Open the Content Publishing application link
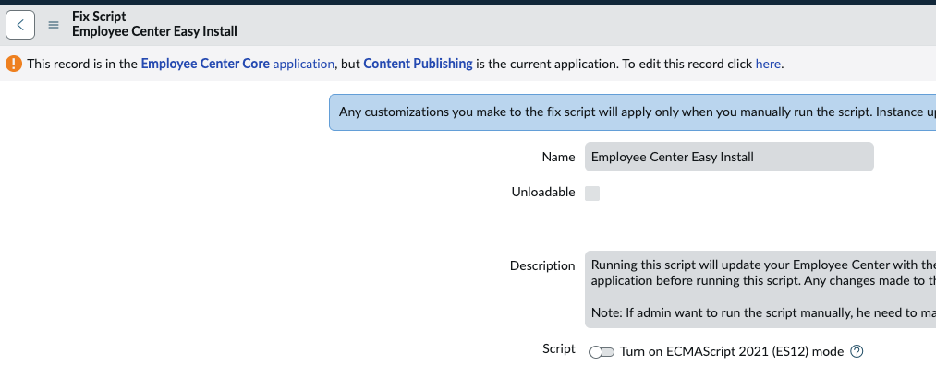The height and width of the screenshot is (365, 936). click(418, 64)
